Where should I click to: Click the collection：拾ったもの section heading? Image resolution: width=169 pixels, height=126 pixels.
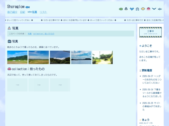[28, 69]
